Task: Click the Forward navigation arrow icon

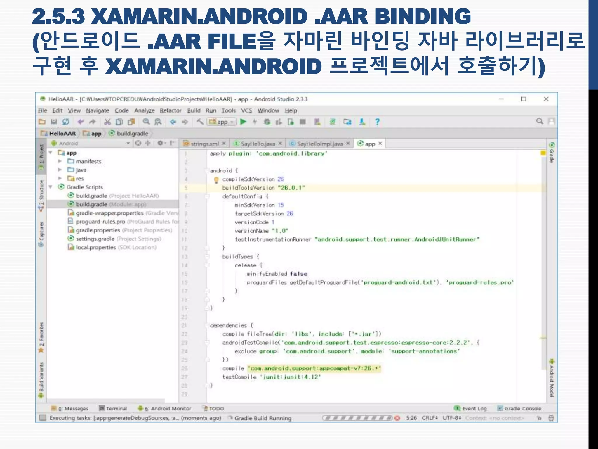Action: tap(185, 122)
